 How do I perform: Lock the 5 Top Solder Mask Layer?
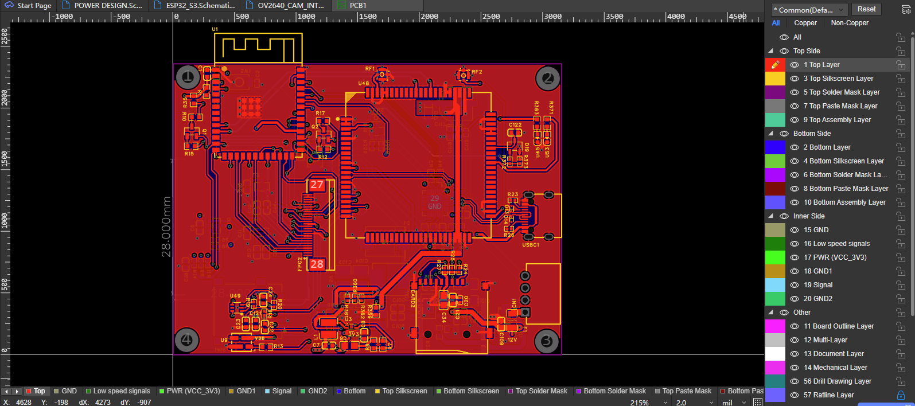[901, 92]
